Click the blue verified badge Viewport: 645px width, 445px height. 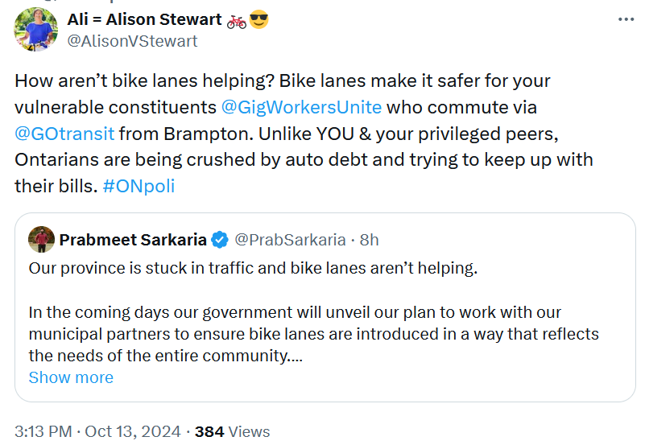(x=219, y=239)
